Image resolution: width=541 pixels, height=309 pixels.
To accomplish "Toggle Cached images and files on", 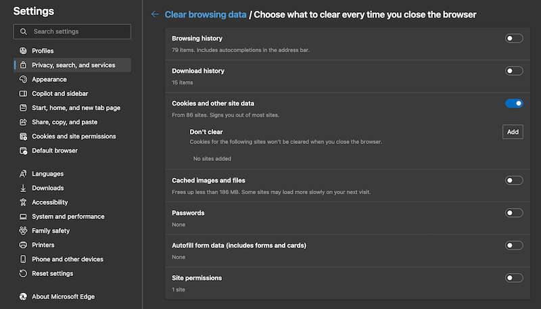I will click(514, 181).
